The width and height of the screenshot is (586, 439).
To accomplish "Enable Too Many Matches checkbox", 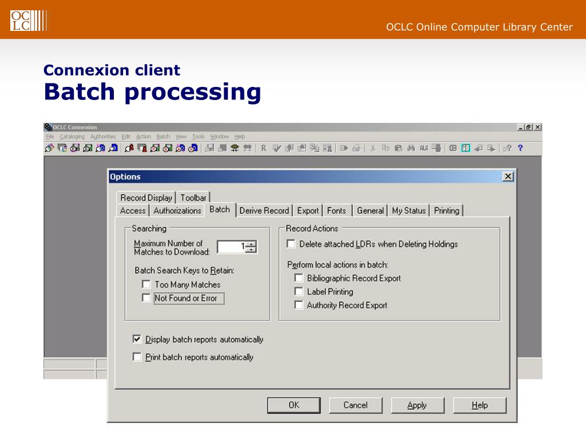I will [x=146, y=285].
